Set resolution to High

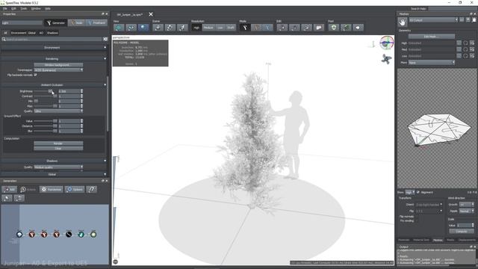click(x=196, y=28)
